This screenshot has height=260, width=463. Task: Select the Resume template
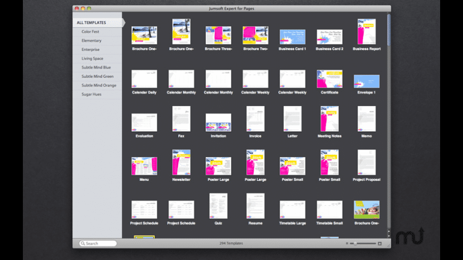tap(255, 206)
